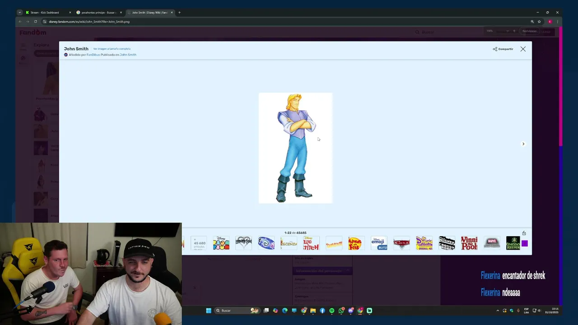Select the orange logo thumbnail after Lilo & Stitch
This screenshot has height=325, width=578.
tap(334, 243)
